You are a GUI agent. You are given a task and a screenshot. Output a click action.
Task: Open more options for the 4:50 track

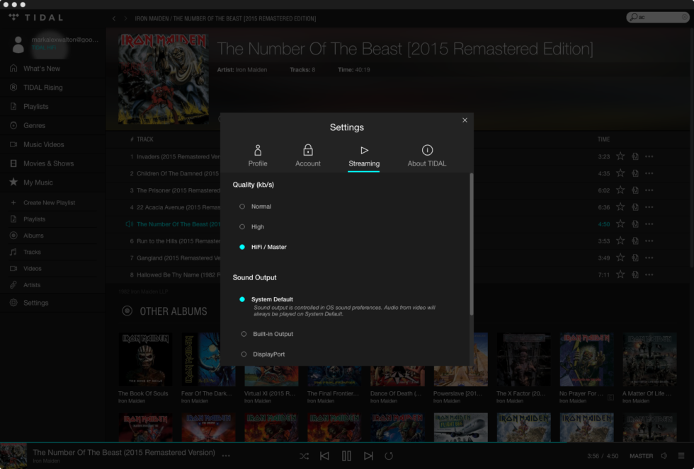point(649,224)
